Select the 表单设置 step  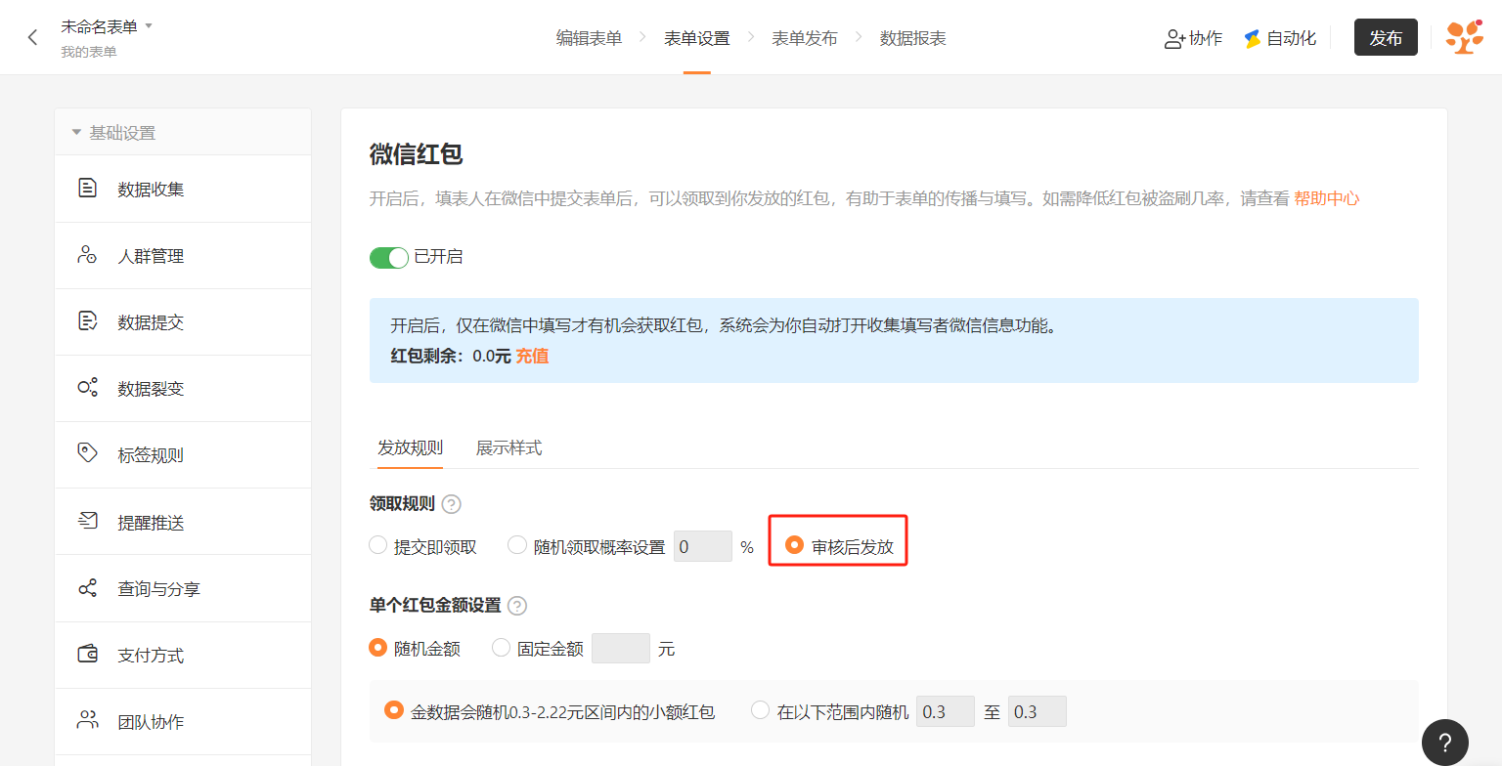[x=696, y=38]
